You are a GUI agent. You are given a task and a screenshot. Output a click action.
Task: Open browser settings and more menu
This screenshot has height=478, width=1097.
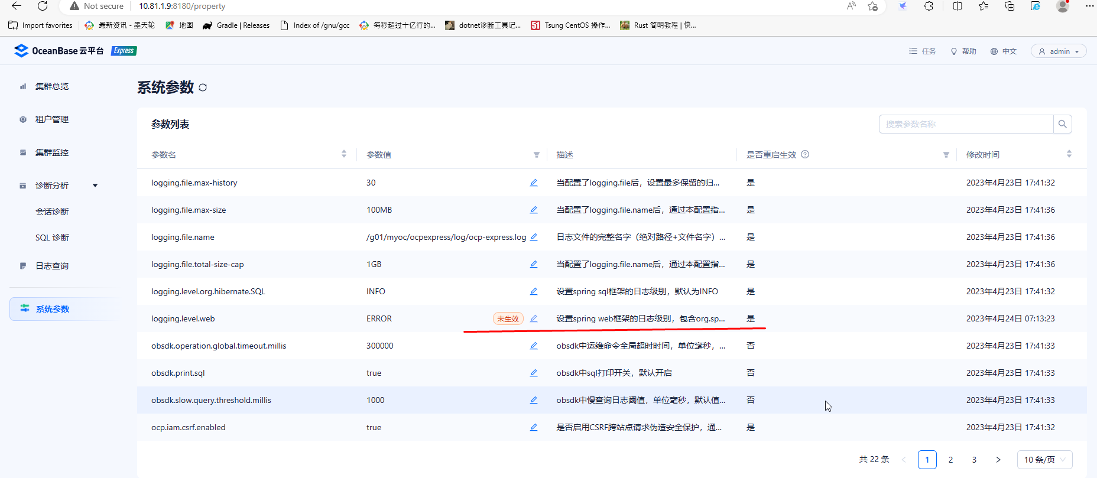tap(1089, 6)
